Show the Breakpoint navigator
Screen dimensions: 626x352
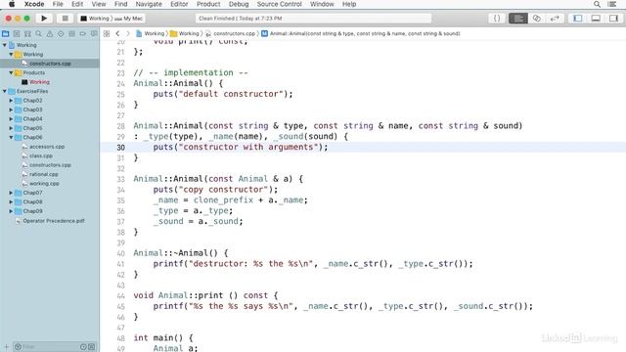point(82,34)
